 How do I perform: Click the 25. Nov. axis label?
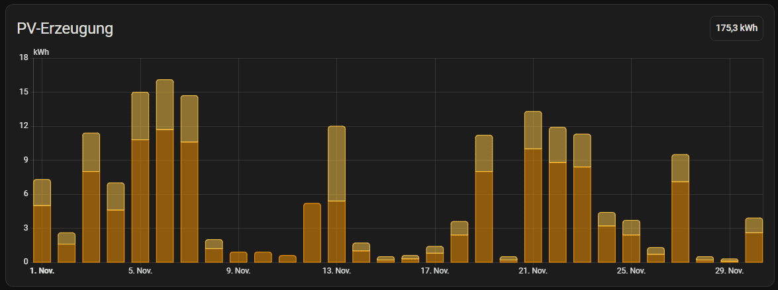631,272
